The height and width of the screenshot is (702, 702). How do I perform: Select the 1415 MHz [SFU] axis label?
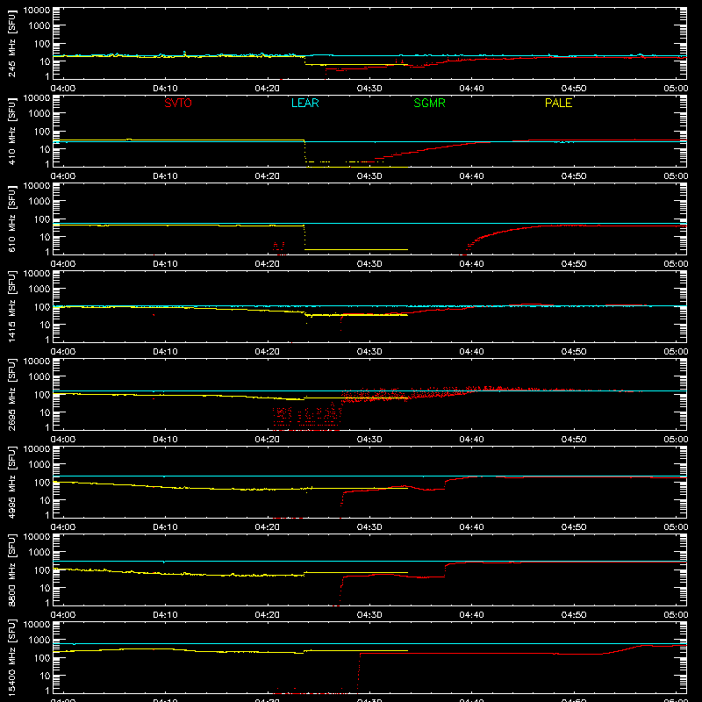11,306
